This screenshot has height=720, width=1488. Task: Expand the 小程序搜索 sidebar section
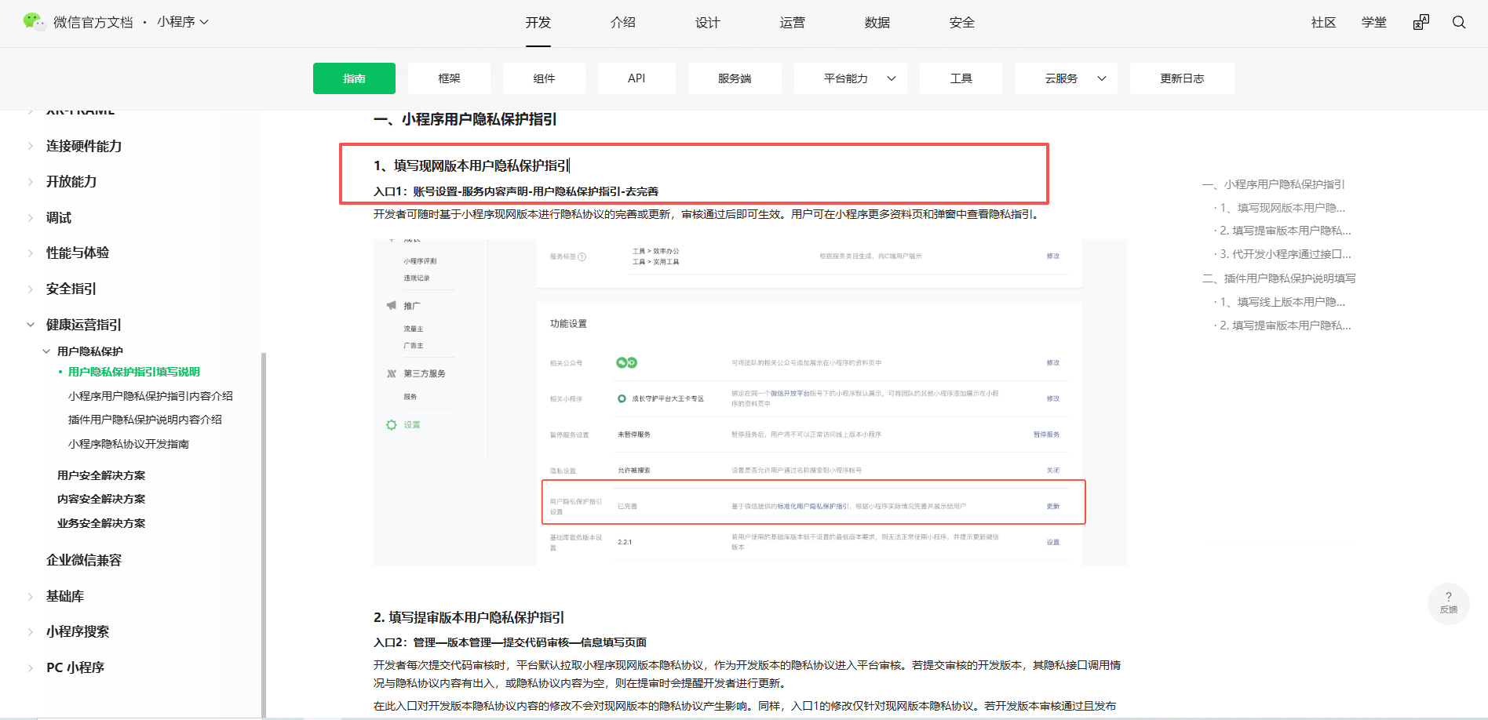point(31,631)
